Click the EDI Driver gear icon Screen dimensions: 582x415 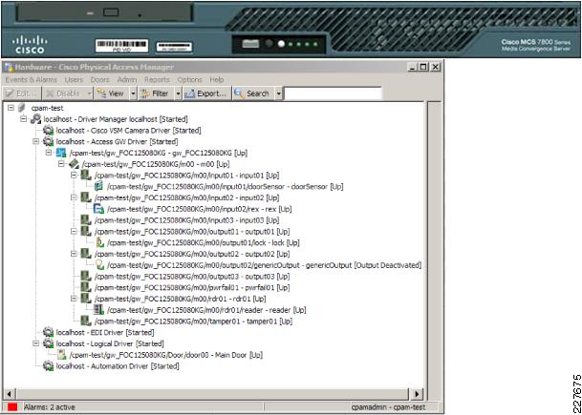(x=48, y=332)
